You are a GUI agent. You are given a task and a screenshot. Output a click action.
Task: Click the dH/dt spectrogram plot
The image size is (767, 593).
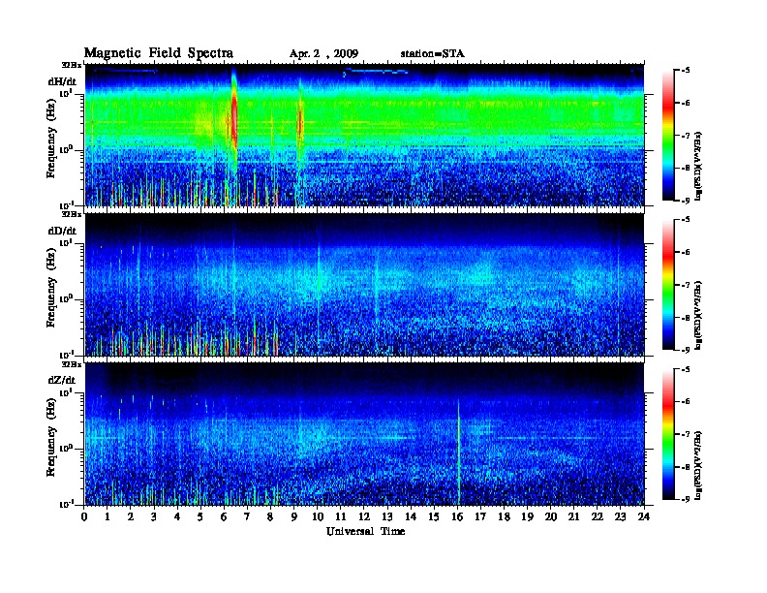pyautogui.click(x=364, y=135)
